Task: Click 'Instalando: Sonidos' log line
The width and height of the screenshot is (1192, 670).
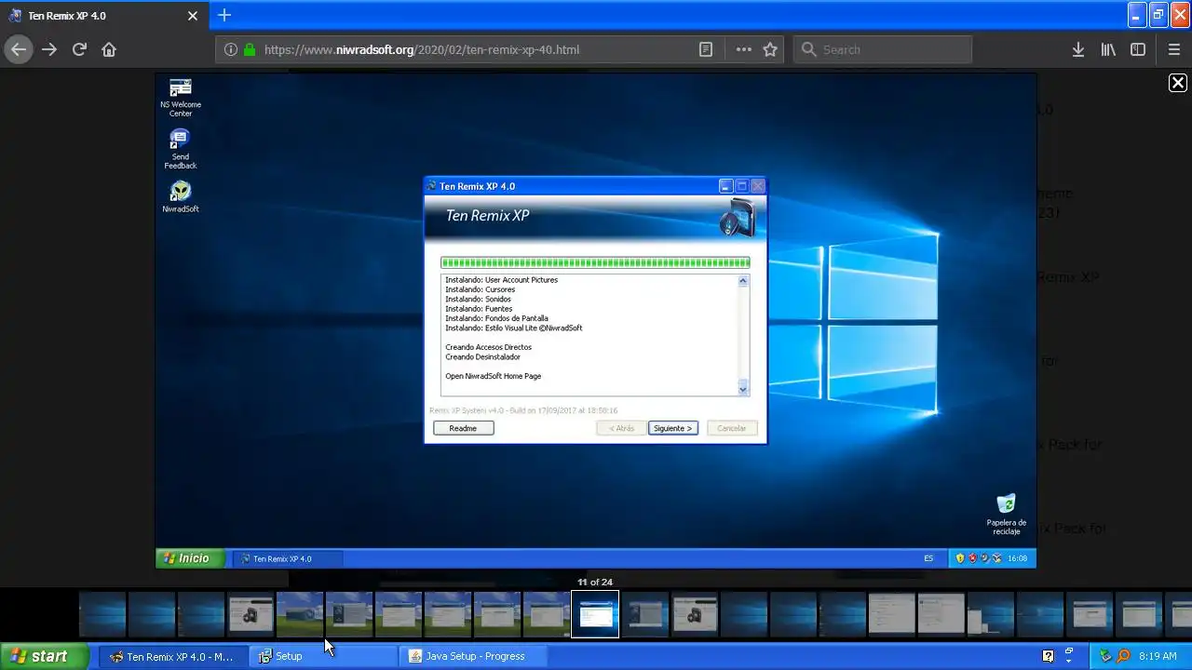Action: [478, 300]
